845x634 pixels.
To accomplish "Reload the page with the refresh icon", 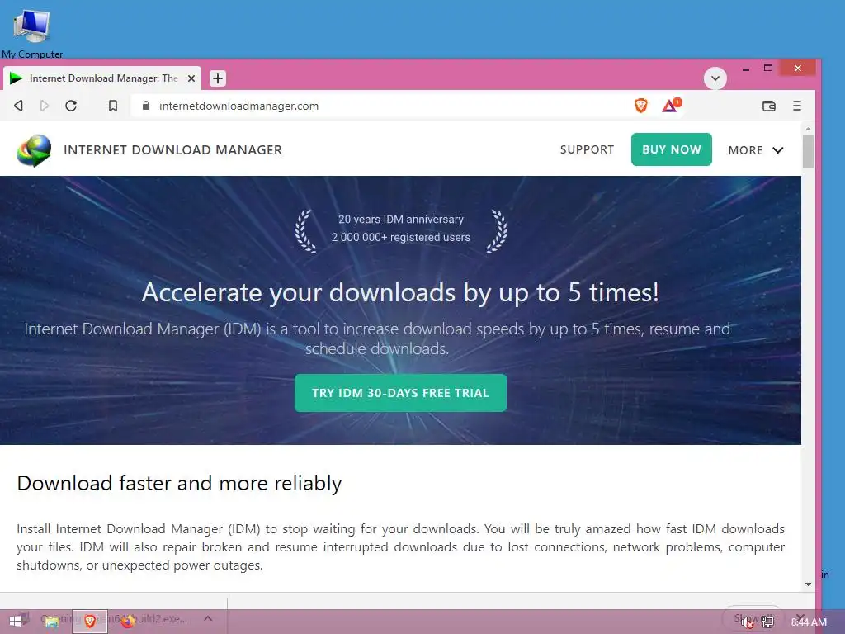I will tap(71, 106).
